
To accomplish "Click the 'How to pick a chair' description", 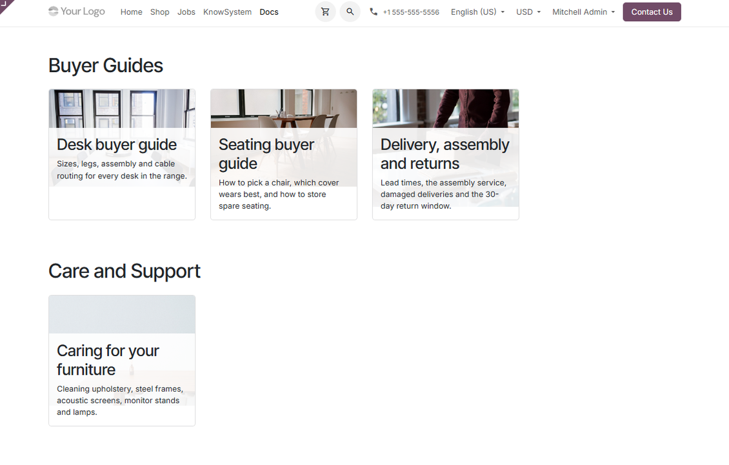I will [279, 195].
